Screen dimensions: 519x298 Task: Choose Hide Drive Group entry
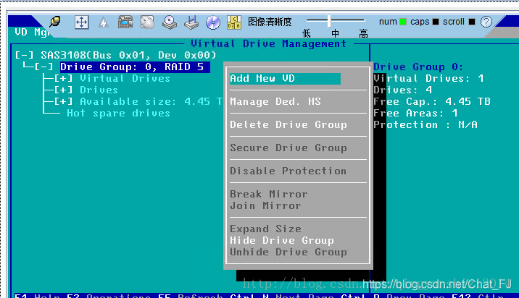pos(282,240)
